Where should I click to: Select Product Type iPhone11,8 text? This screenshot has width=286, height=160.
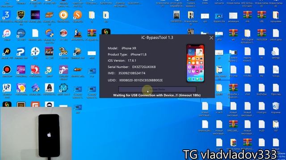point(127,54)
